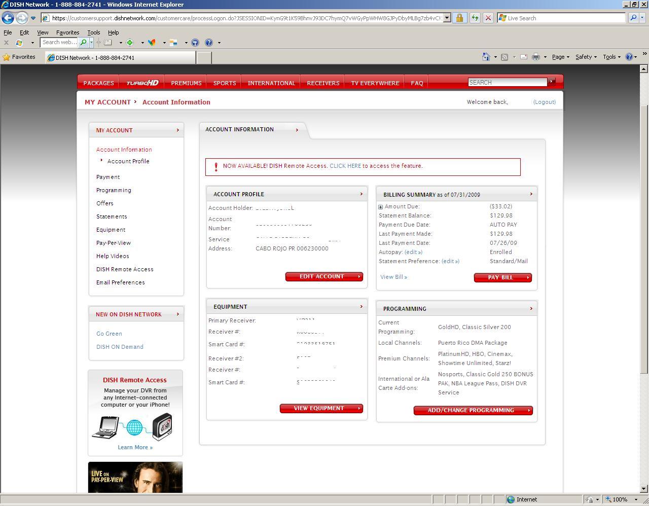Click the green magnifier beside Search web

[x=84, y=43]
